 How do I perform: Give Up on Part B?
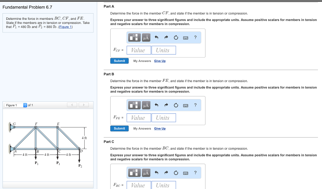[160, 128]
